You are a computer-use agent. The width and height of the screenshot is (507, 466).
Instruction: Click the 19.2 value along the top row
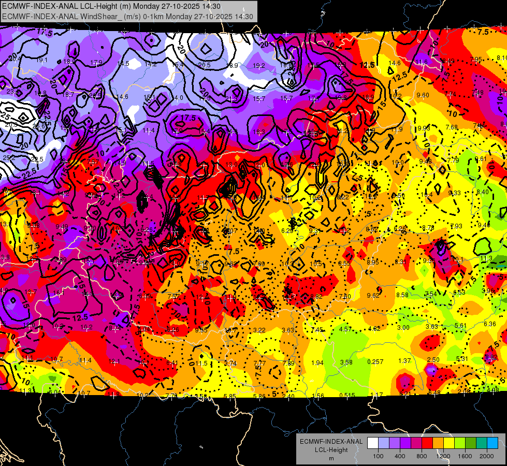pyautogui.click(x=258, y=66)
